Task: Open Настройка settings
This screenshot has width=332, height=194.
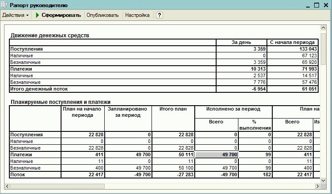Action: click(137, 15)
